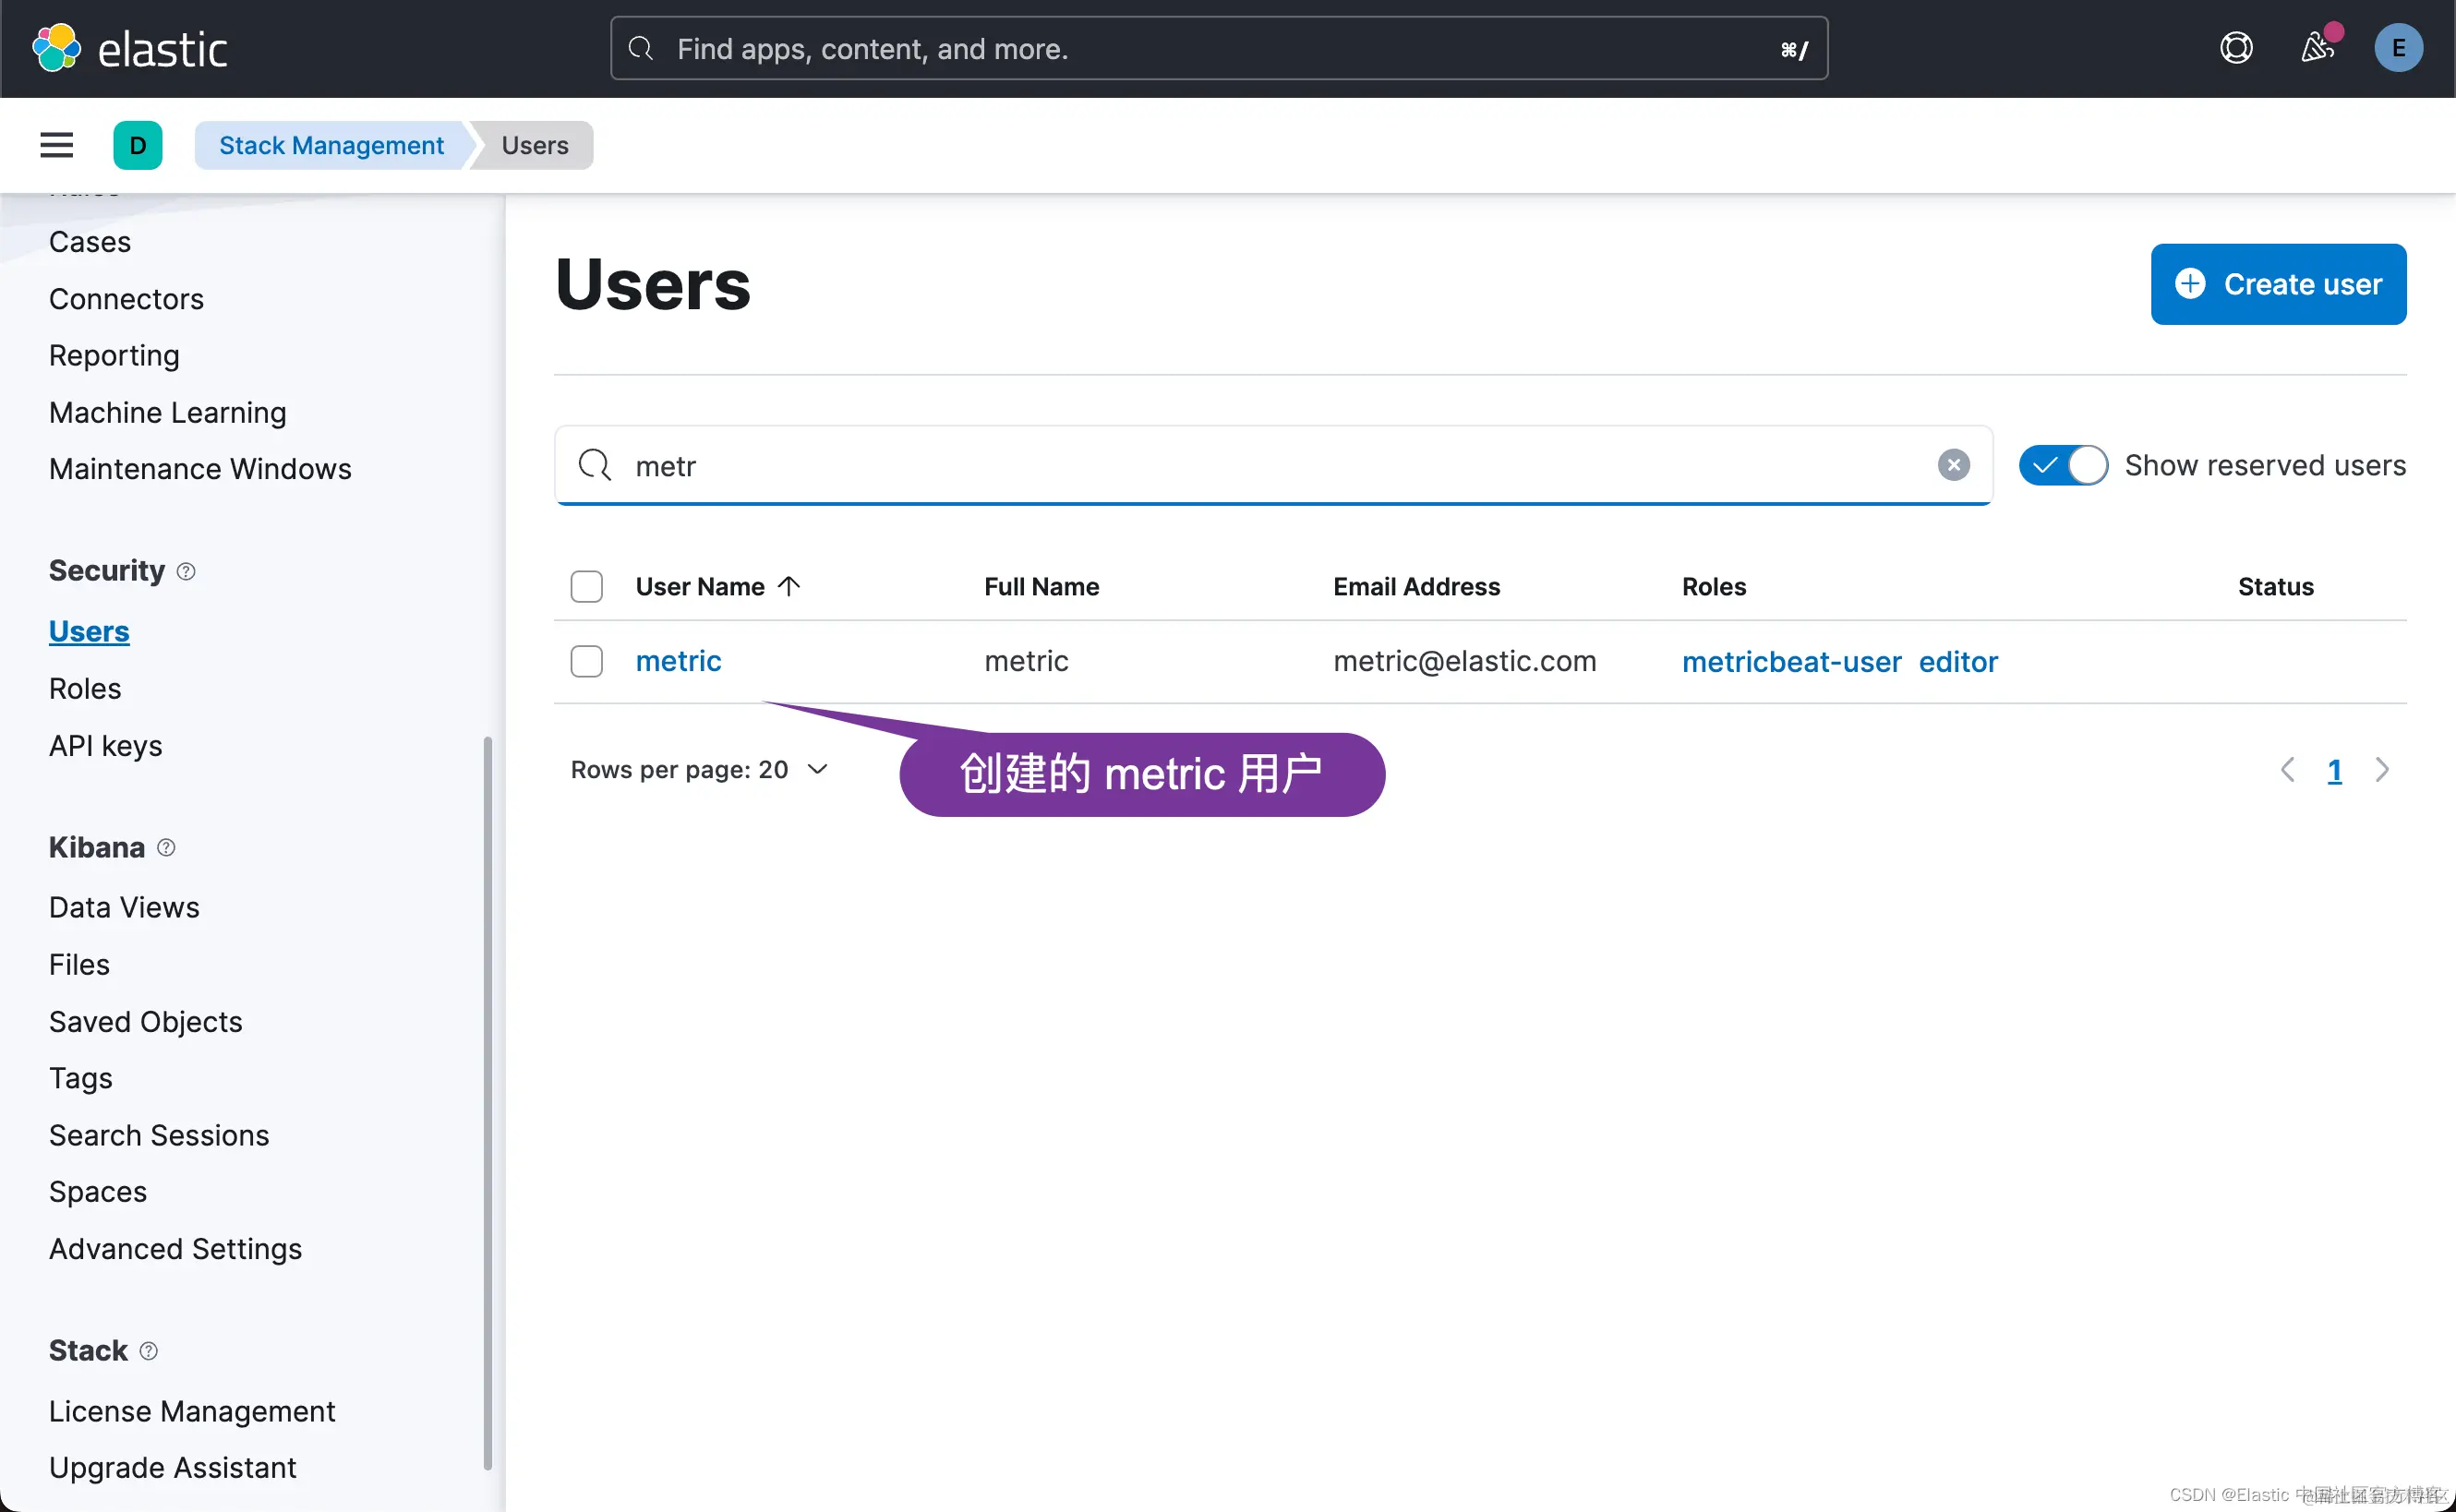The image size is (2456, 1512).
Task: Click the Elastic logo icon
Action: [56, 48]
